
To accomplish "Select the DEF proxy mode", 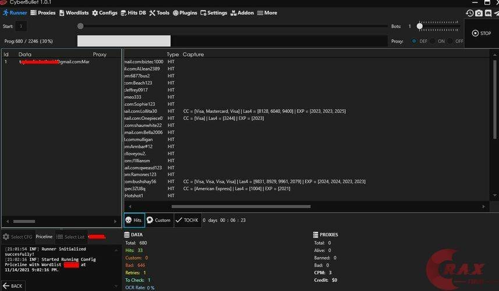I will 415,41.
